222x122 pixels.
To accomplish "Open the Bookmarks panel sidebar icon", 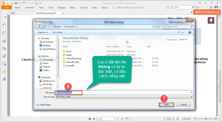I will click(4, 25).
